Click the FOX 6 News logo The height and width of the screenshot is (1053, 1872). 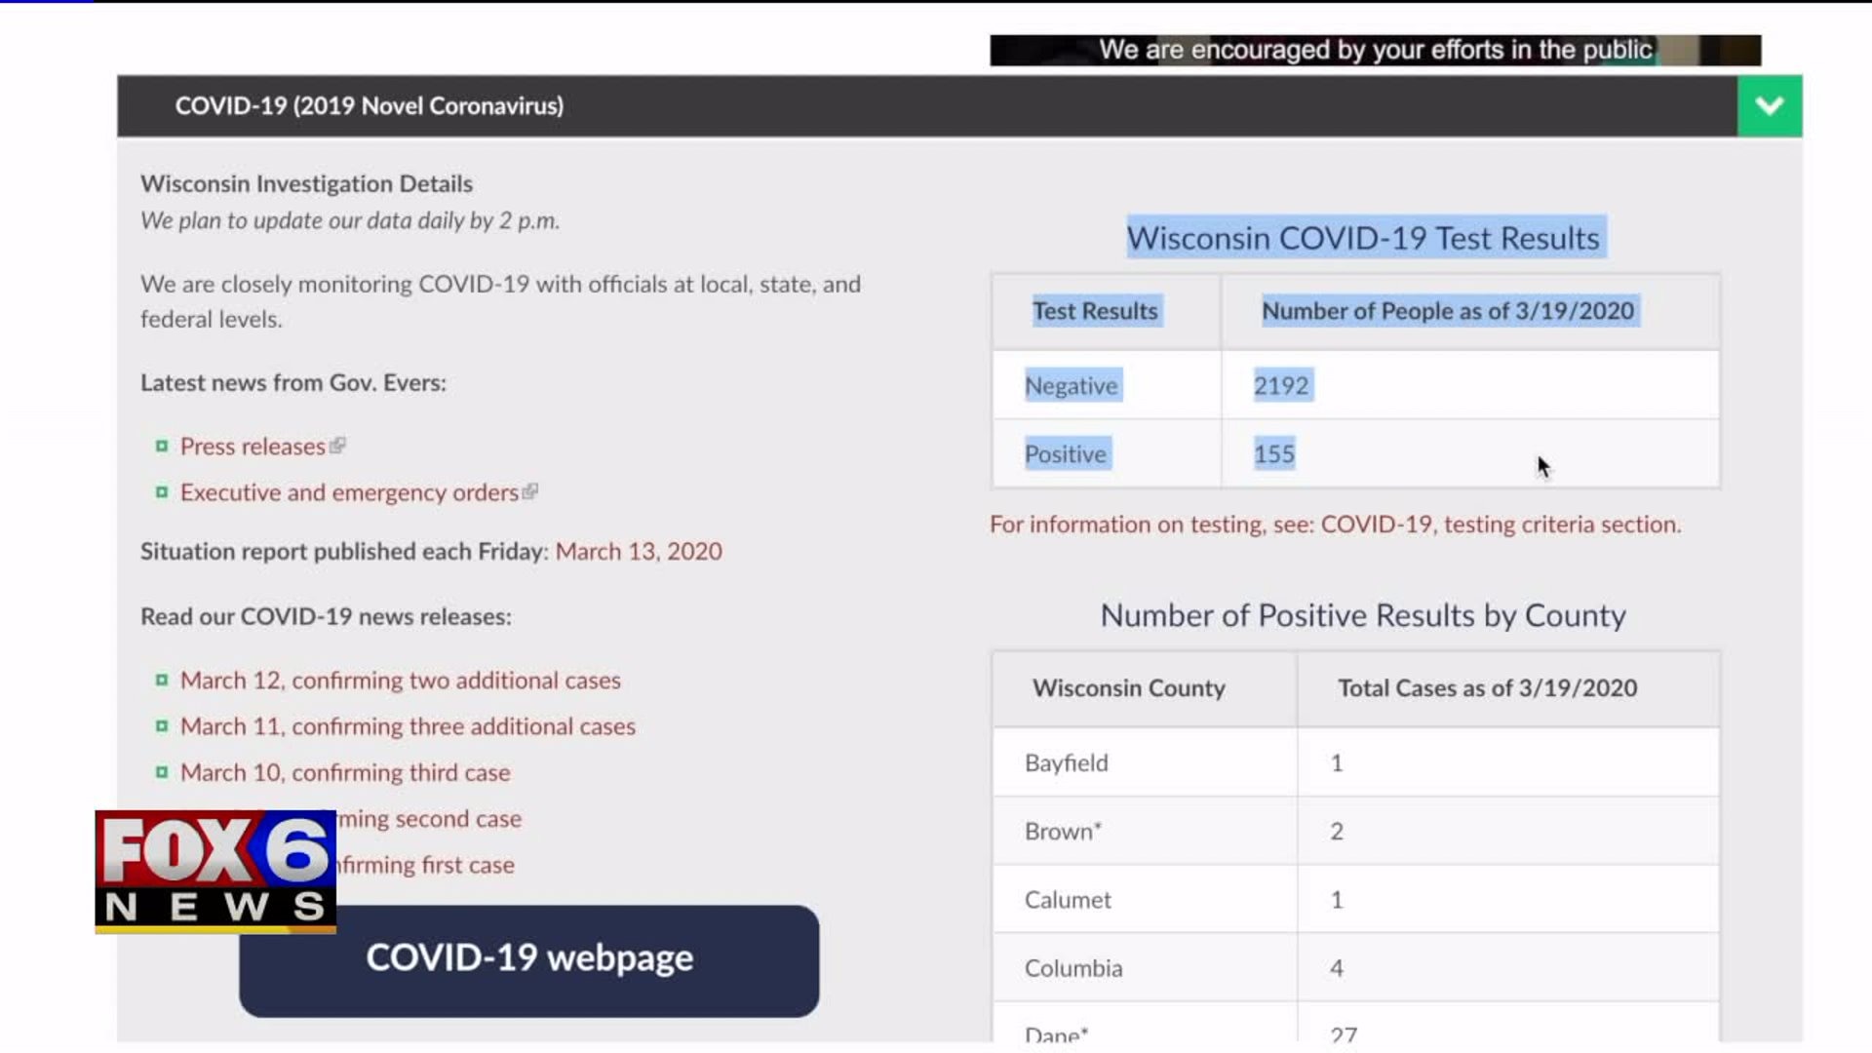(215, 871)
